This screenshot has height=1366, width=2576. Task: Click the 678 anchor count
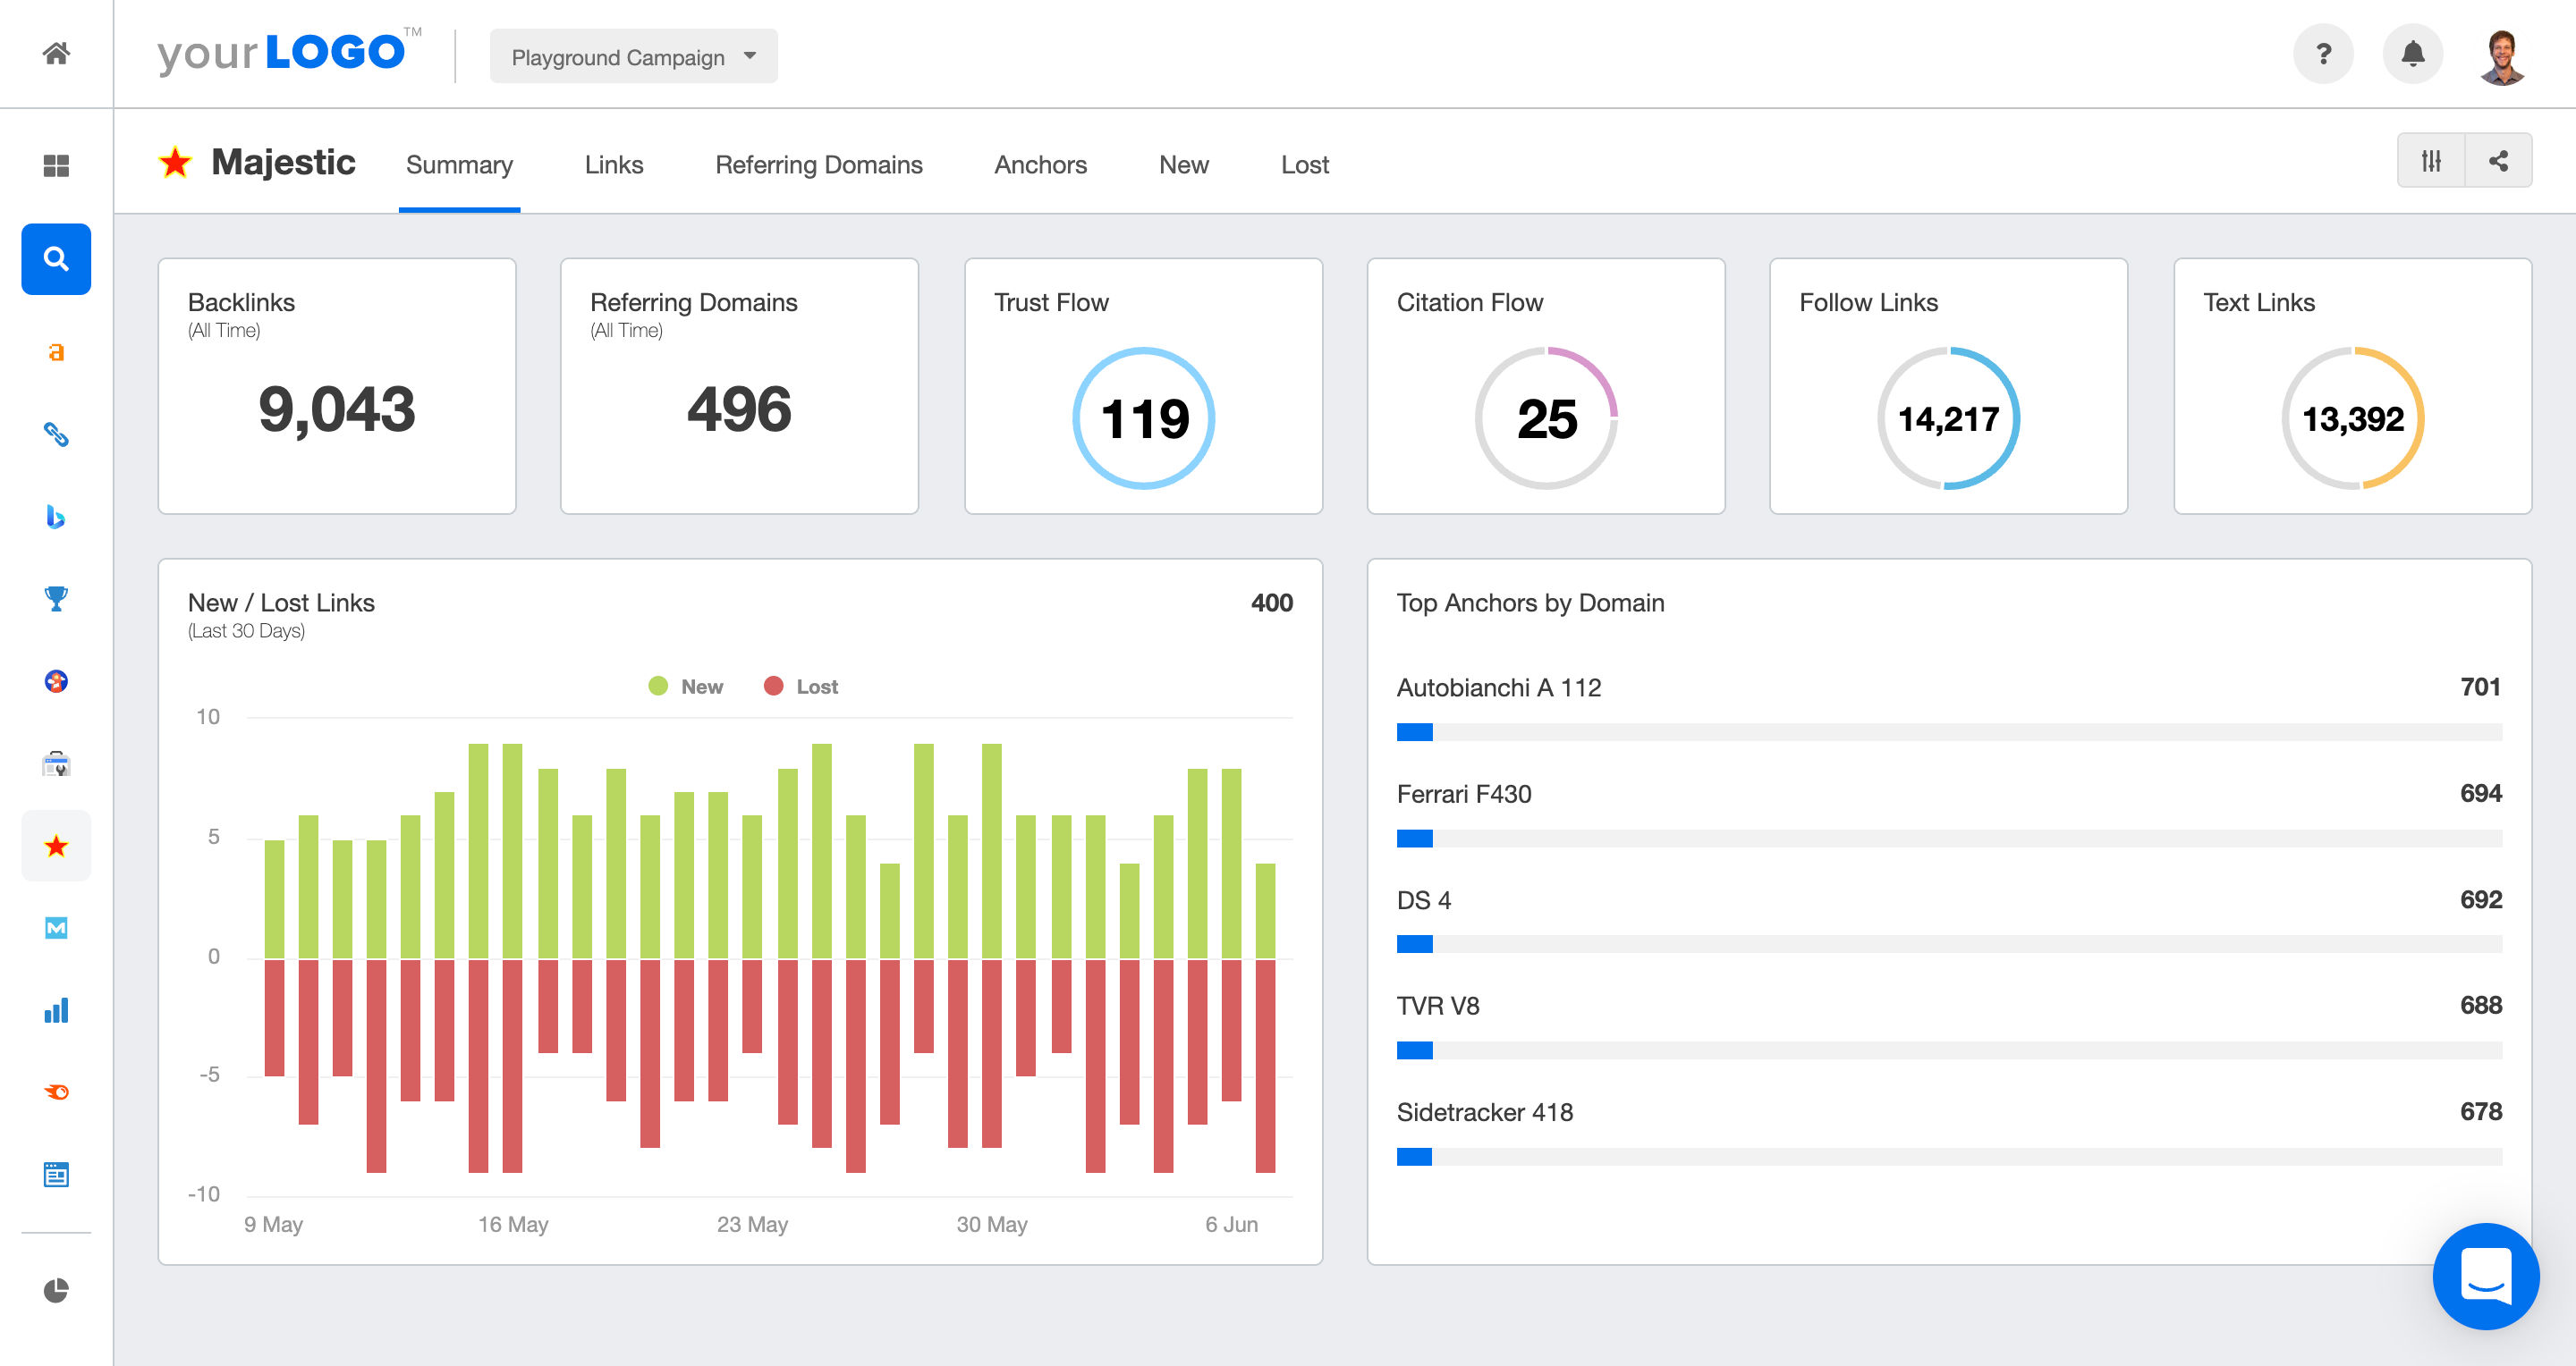(2480, 1111)
